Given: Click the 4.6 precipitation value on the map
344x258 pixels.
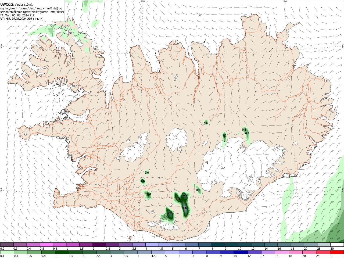Looking at the screenshot, I should 185,208.
